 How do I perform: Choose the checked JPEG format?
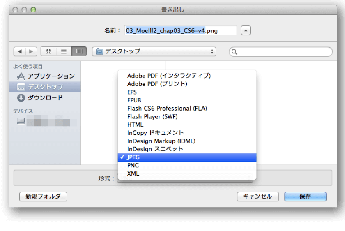pos(187,157)
